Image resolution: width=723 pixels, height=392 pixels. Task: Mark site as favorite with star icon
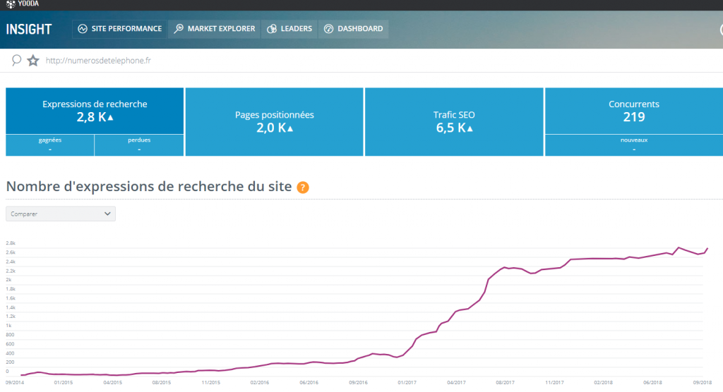click(33, 61)
